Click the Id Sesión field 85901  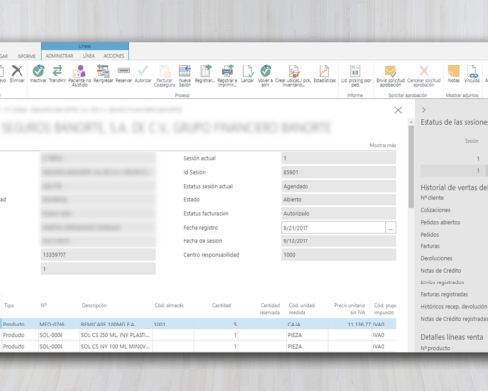point(339,172)
